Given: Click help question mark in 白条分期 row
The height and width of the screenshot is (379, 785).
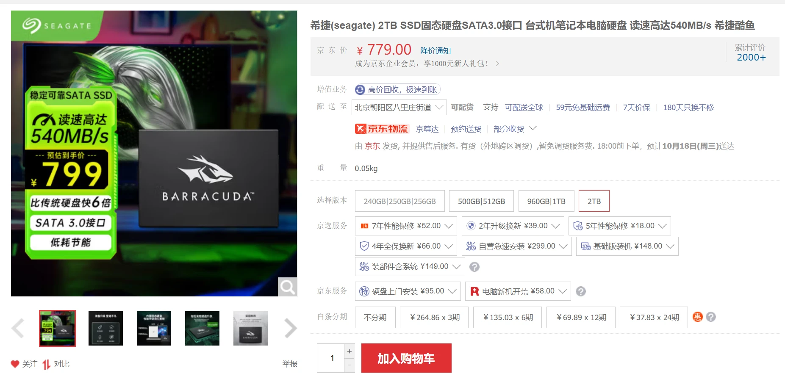Looking at the screenshot, I should (711, 317).
